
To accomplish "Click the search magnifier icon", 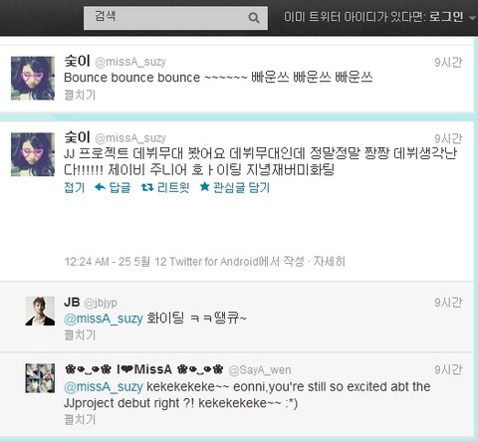I will (254, 18).
